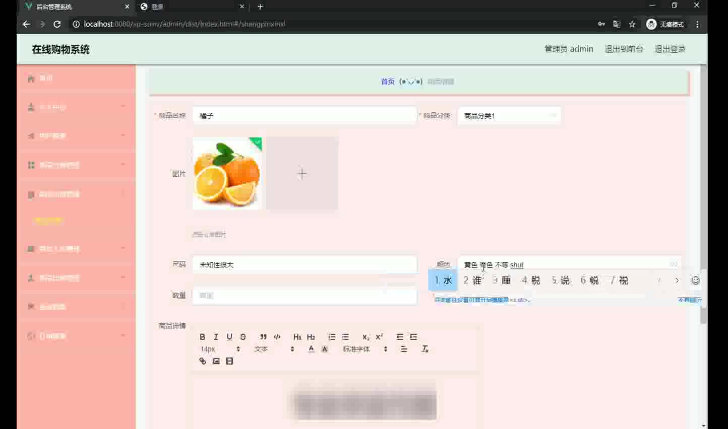Apply superscript formatting
The width and height of the screenshot is (728, 429).
[x=379, y=337]
